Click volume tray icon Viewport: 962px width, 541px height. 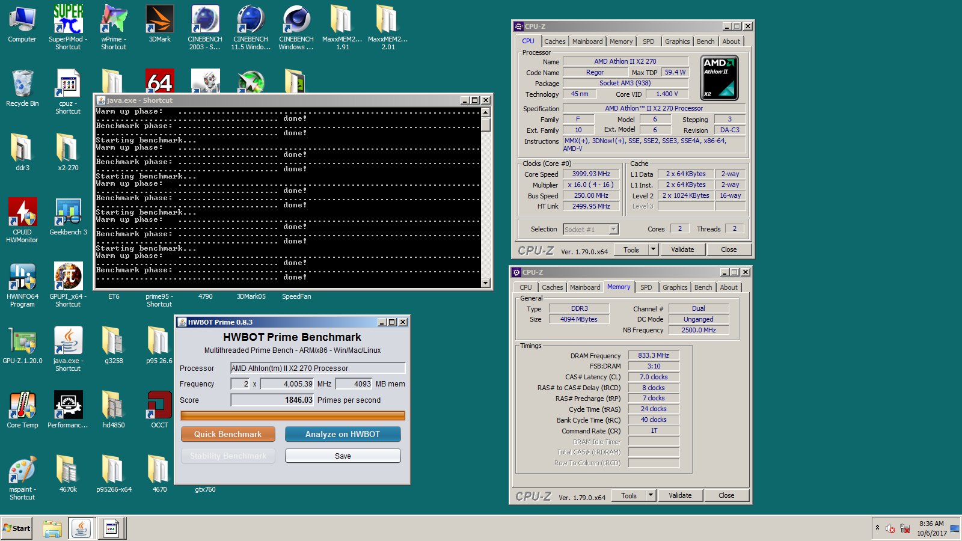tap(890, 529)
